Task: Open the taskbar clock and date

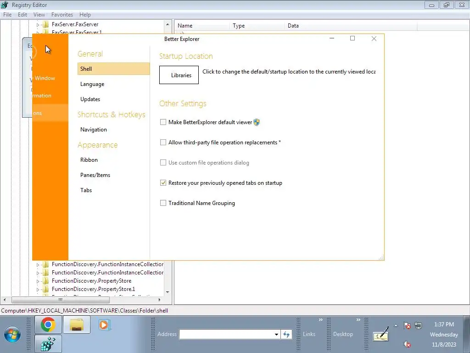Action: click(444, 335)
